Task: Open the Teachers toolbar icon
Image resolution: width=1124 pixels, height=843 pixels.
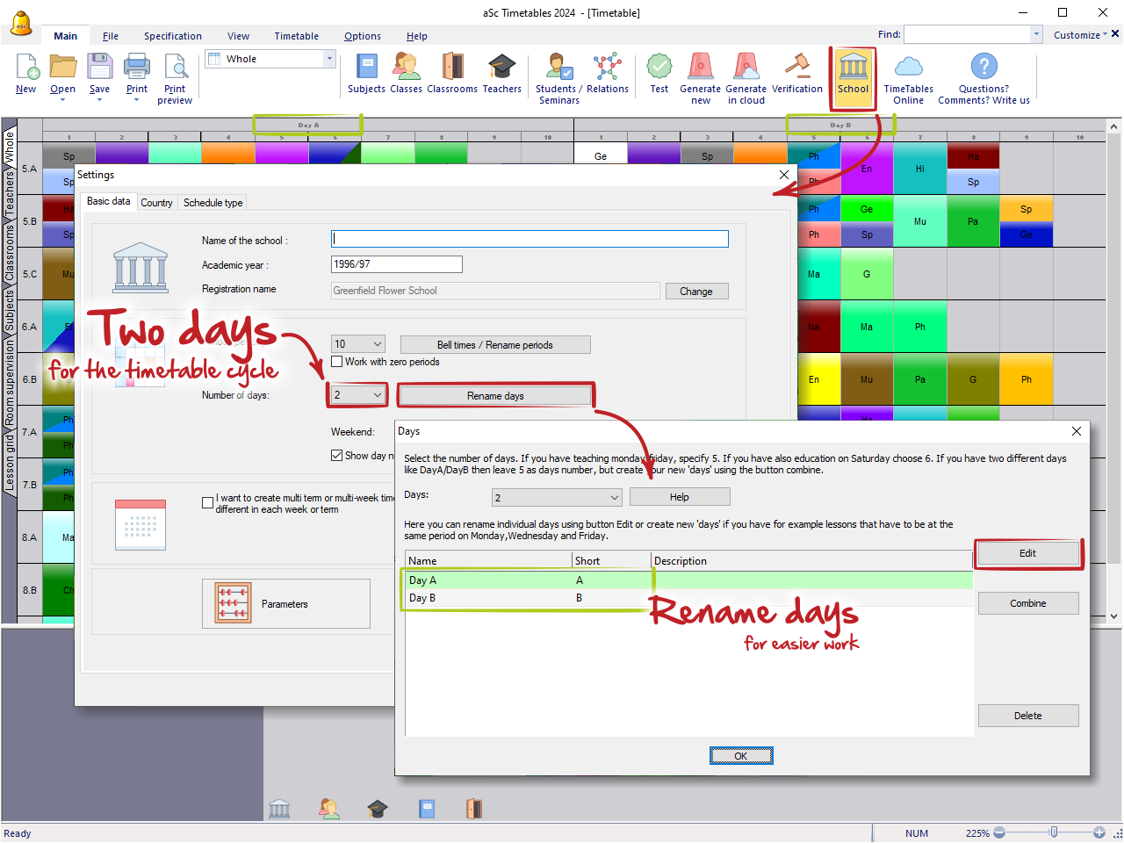Action: coord(501,74)
